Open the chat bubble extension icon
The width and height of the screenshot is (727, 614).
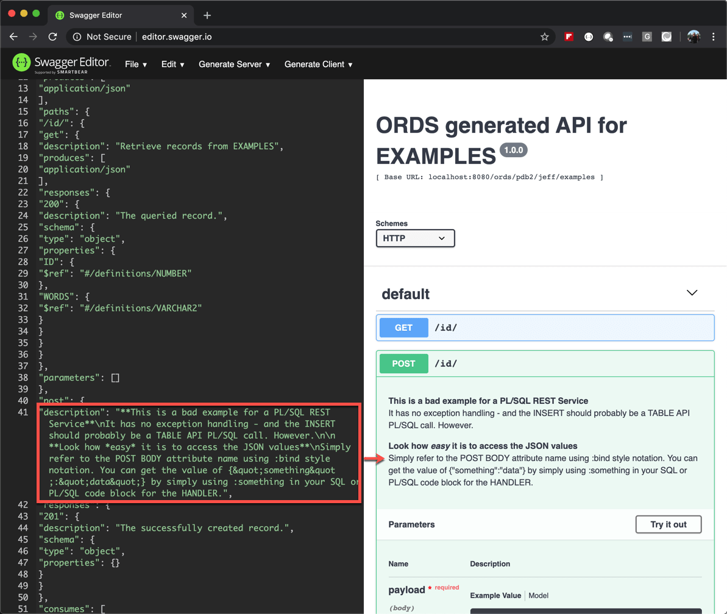pos(608,37)
